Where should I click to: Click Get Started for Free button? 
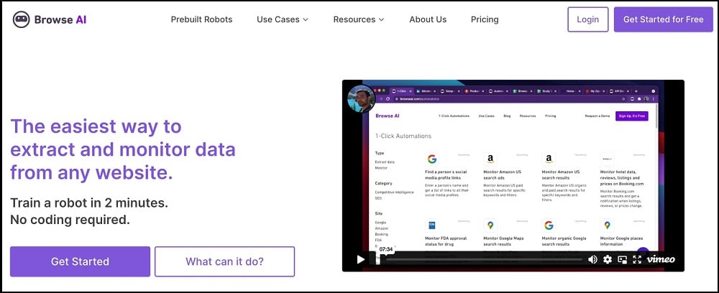(664, 19)
